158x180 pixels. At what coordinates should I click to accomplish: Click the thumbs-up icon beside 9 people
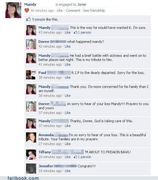point(28,19)
